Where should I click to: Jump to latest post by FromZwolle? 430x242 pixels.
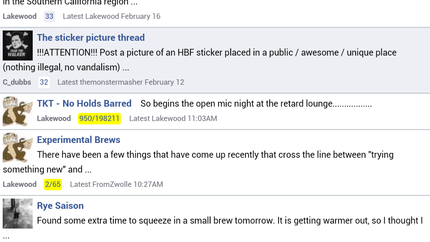[116, 184]
